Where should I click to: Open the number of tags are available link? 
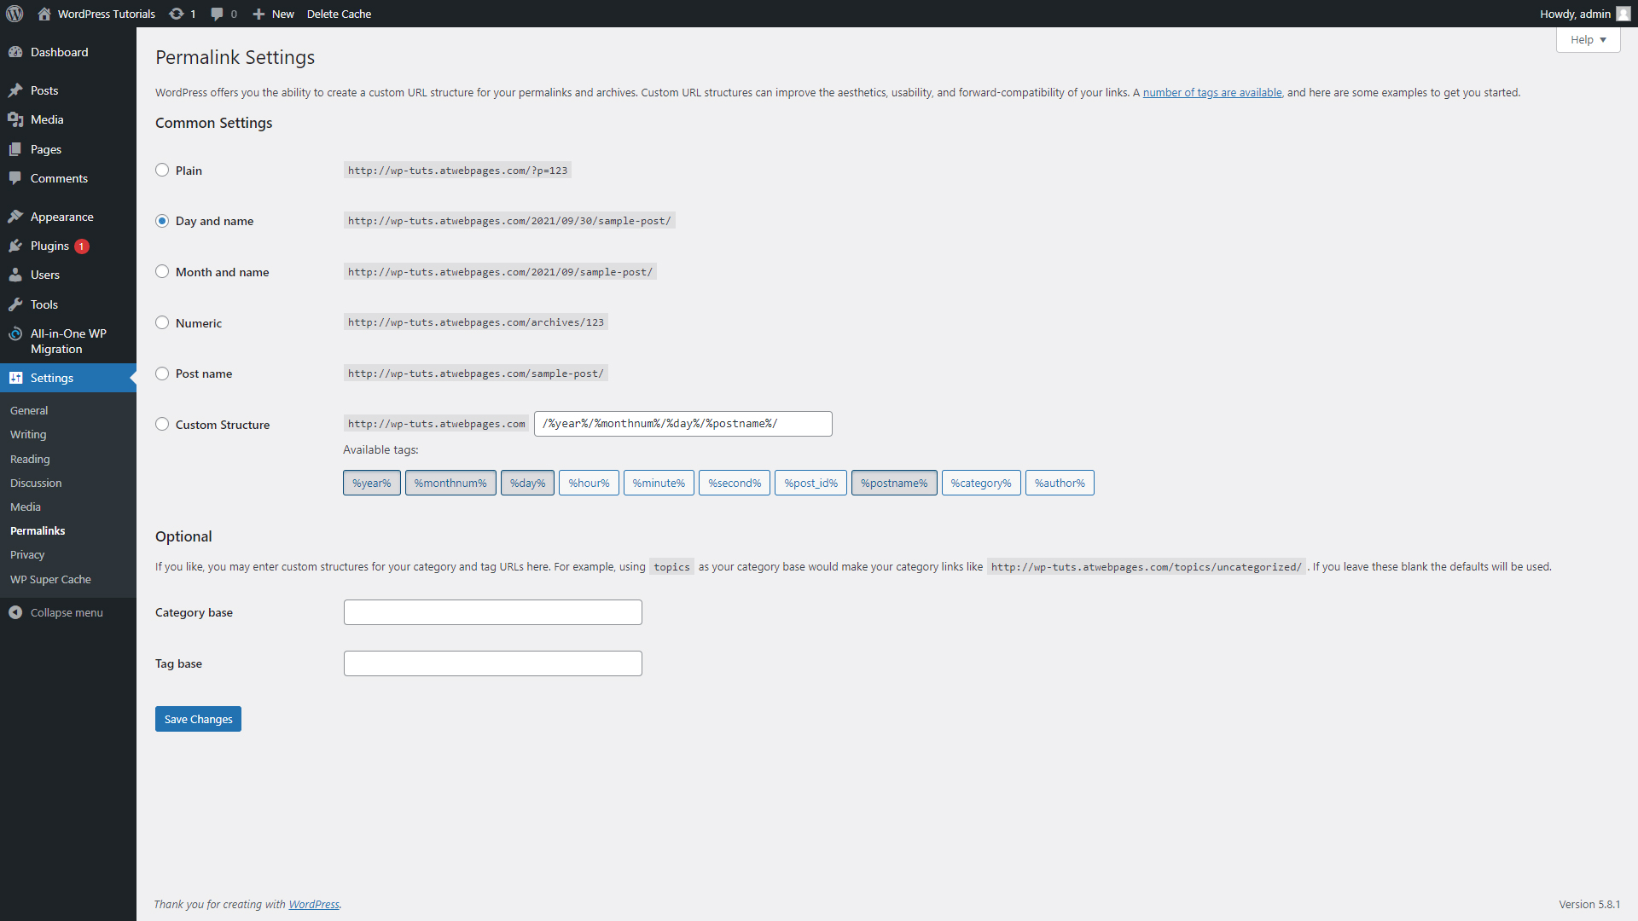point(1212,92)
